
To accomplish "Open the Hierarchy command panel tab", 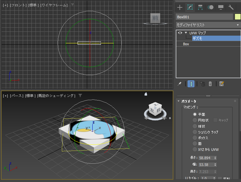I will click(x=200, y=7).
